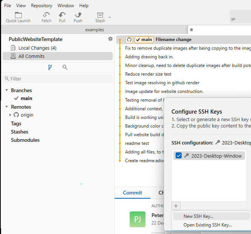The image size is (251, 234).
Task: Open the Repository menu
Action: coord(41,6)
